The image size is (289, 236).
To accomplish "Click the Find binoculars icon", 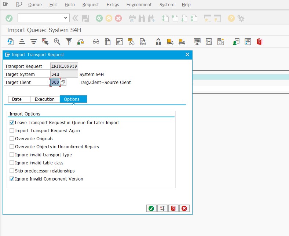I will point(142,18).
